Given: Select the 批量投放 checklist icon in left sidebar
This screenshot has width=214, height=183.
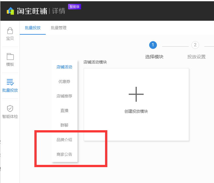Looking at the screenshot, I should click(x=10, y=82).
